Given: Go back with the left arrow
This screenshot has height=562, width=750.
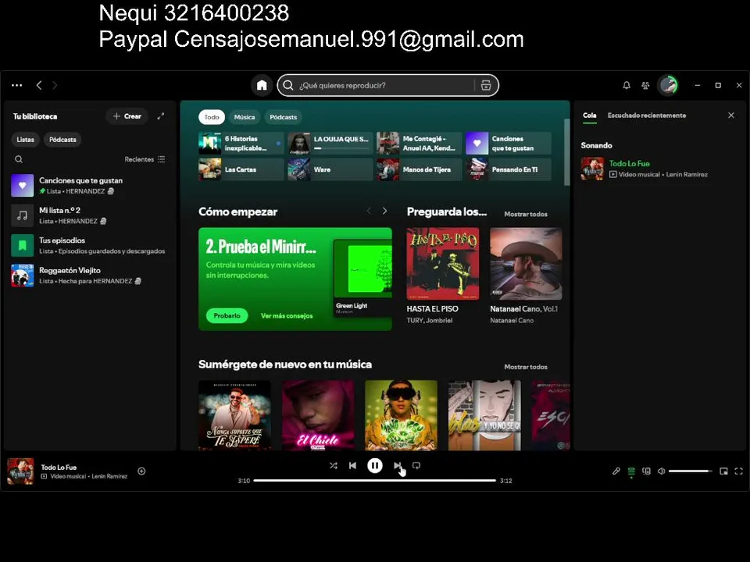Looking at the screenshot, I should [x=39, y=86].
